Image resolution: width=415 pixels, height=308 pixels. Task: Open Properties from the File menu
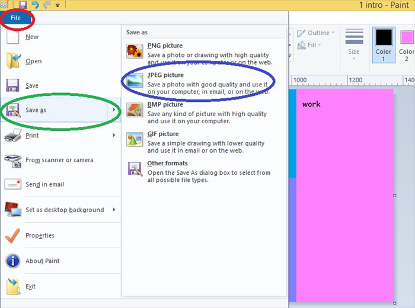coord(60,235)
